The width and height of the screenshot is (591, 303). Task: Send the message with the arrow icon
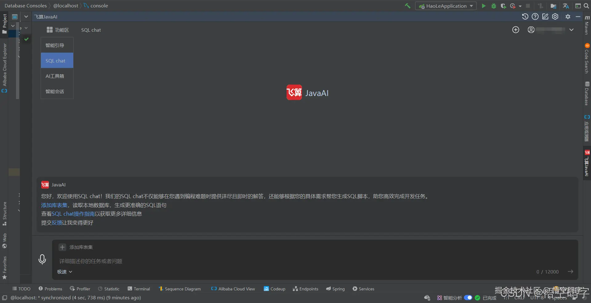click(570, 271)
